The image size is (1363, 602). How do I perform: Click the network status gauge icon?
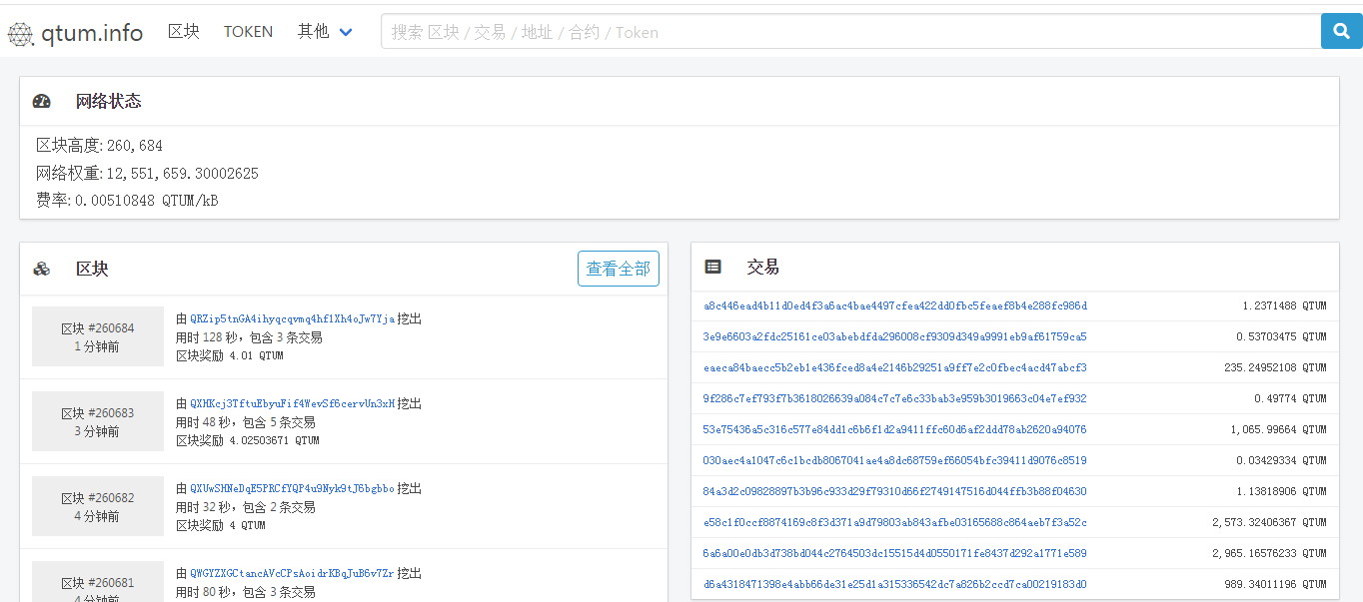41,101
